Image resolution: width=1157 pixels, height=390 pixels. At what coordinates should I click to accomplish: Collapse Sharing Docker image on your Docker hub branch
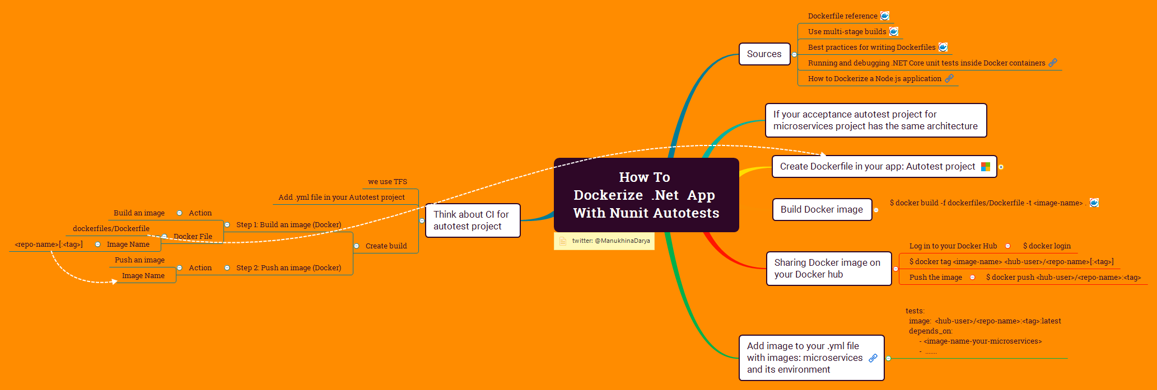895,269
